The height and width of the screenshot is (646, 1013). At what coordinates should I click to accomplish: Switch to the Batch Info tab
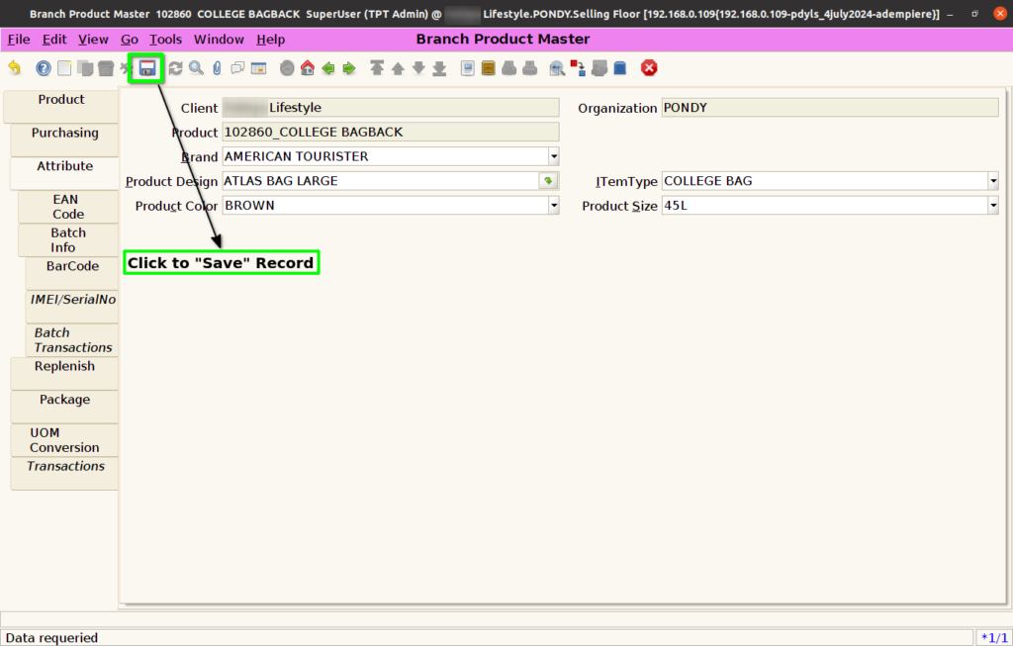(68, 239)
